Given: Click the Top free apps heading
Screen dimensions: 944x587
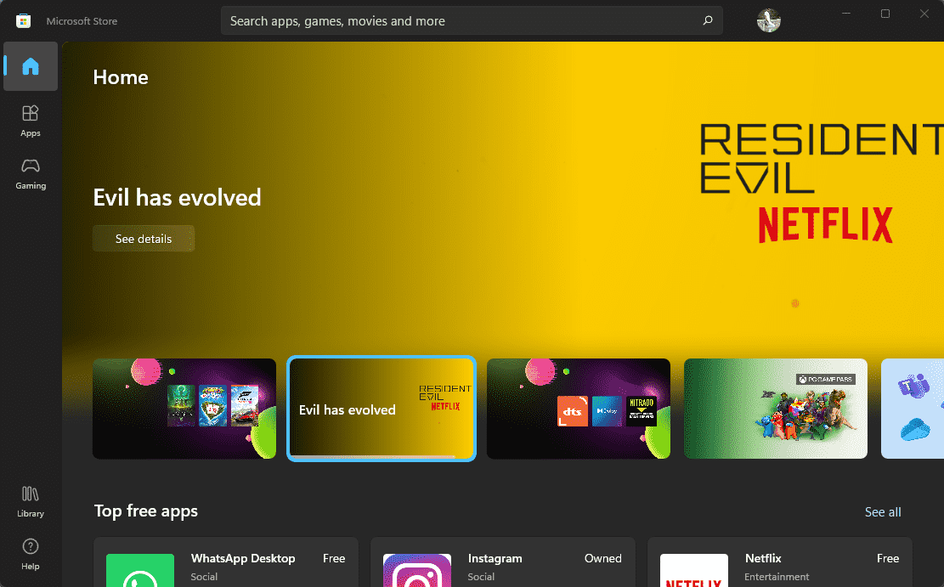Looking at the screenshot, I should (145, 511).
